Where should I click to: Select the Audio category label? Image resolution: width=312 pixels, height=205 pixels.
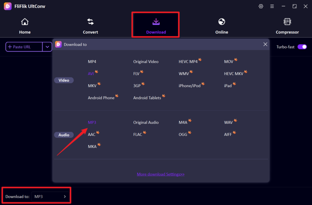pyautogui.click(x=64, y=135)
